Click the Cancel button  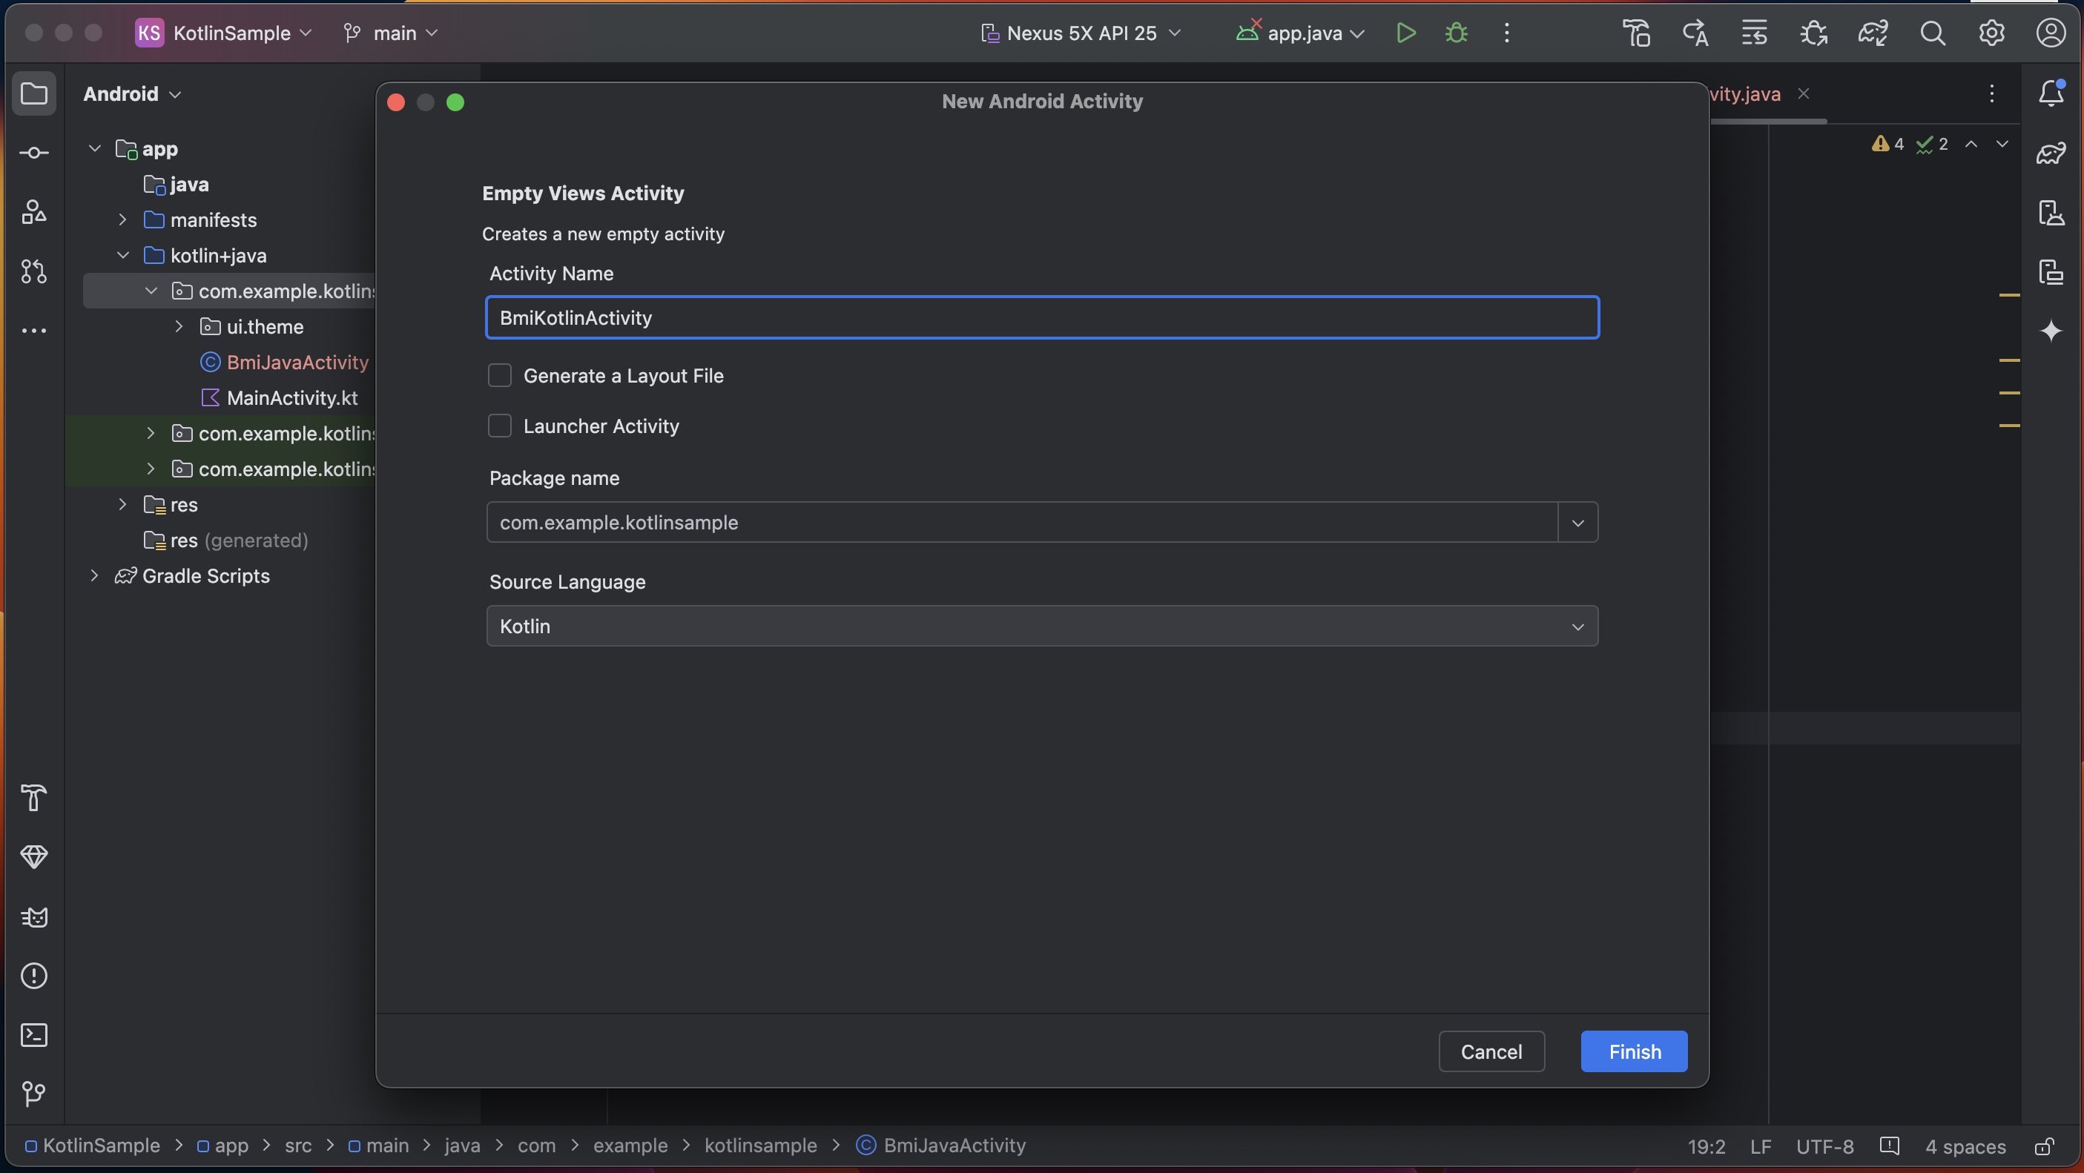click(x=1491, y=1051)
